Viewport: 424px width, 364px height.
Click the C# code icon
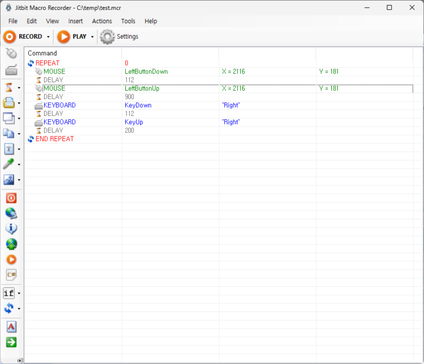11,275
